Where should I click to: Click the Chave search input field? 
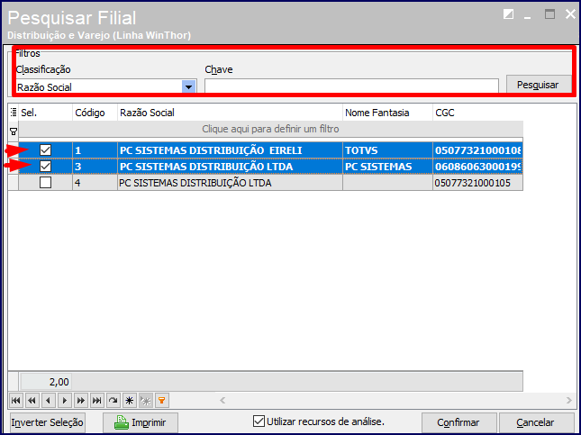click(351, 86)
